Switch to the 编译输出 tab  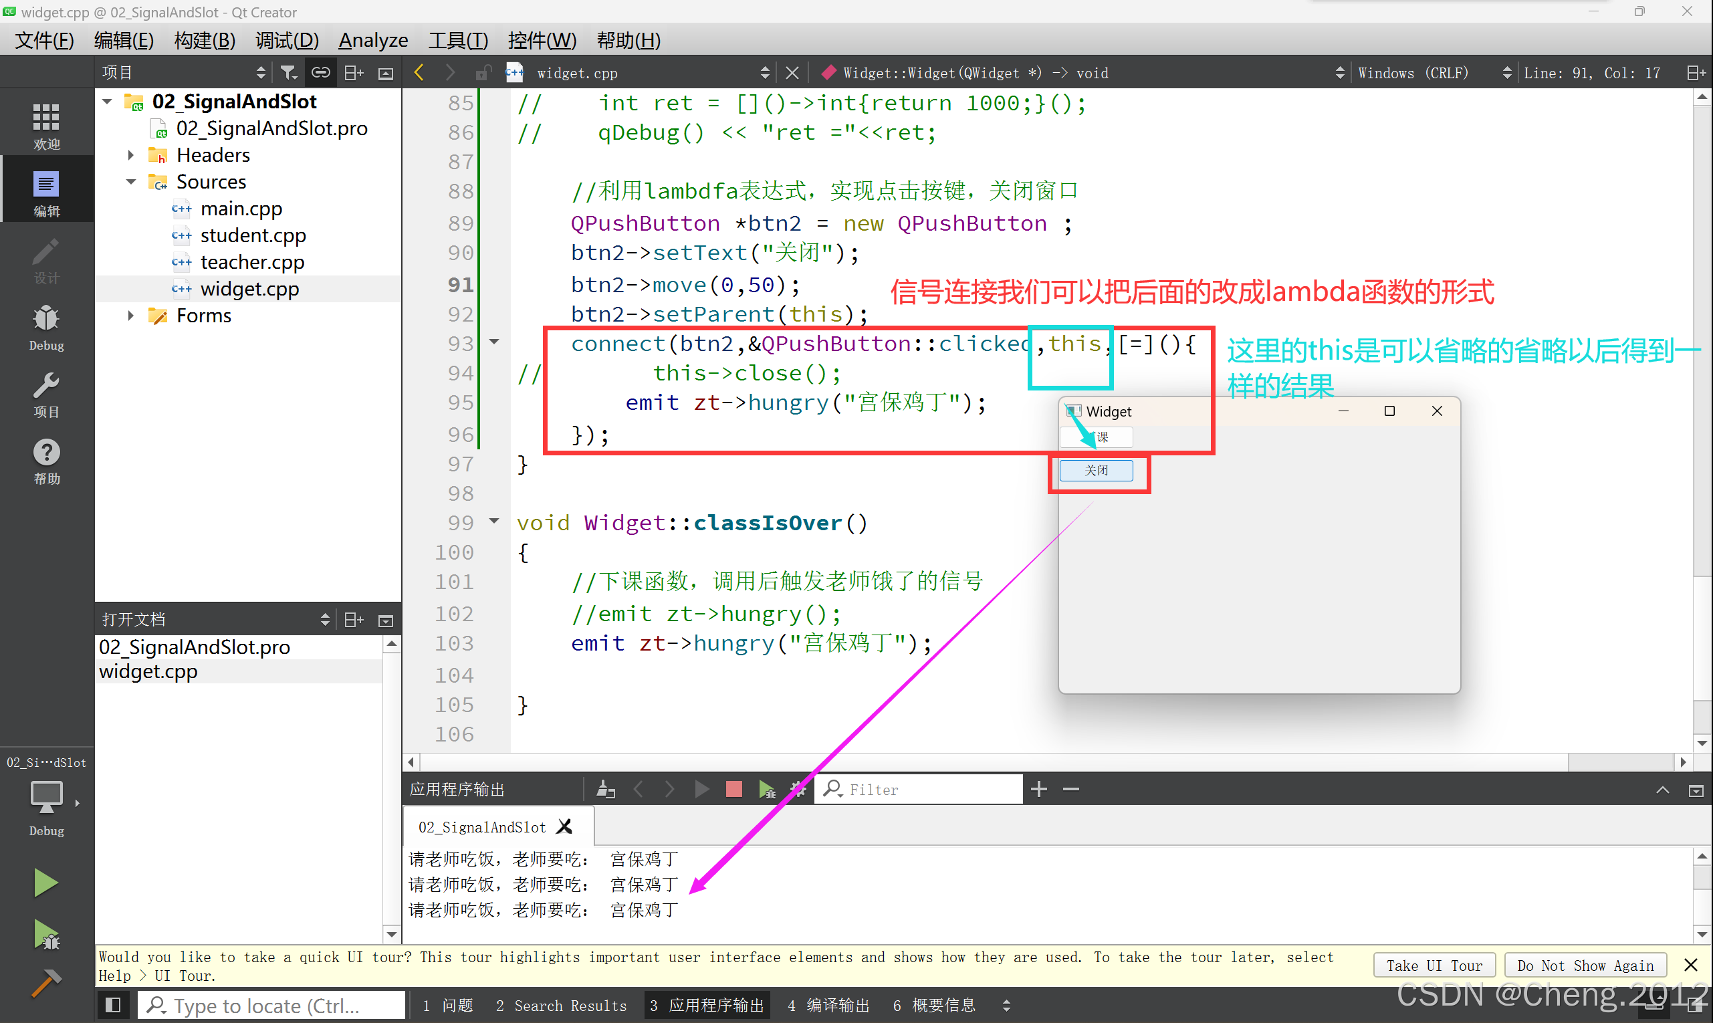tap(829, 1005)
